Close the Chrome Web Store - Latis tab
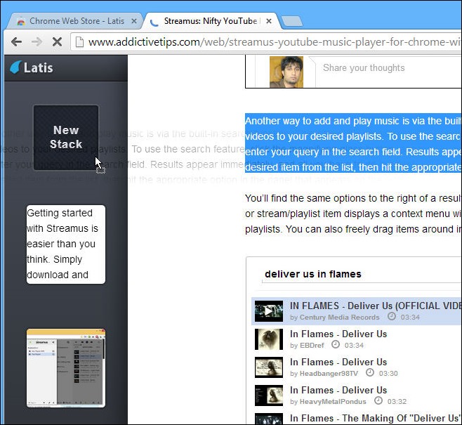The width and height of the screenshot is (462, 425). click(x=134, y=21)
